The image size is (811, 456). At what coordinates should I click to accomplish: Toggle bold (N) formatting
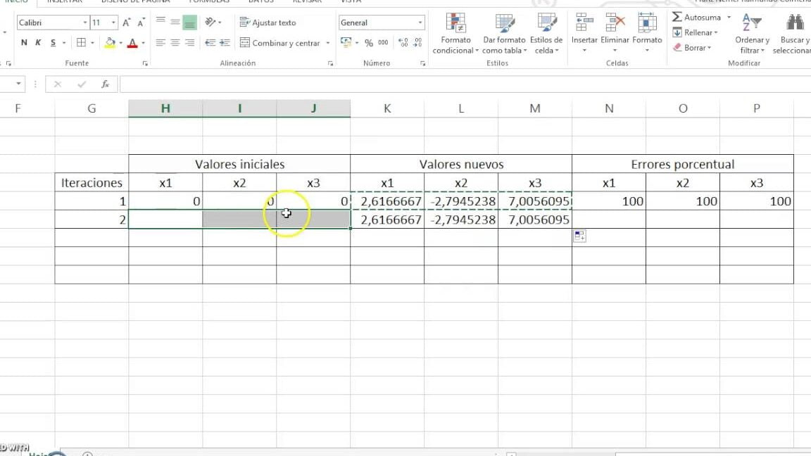[24, 43]
